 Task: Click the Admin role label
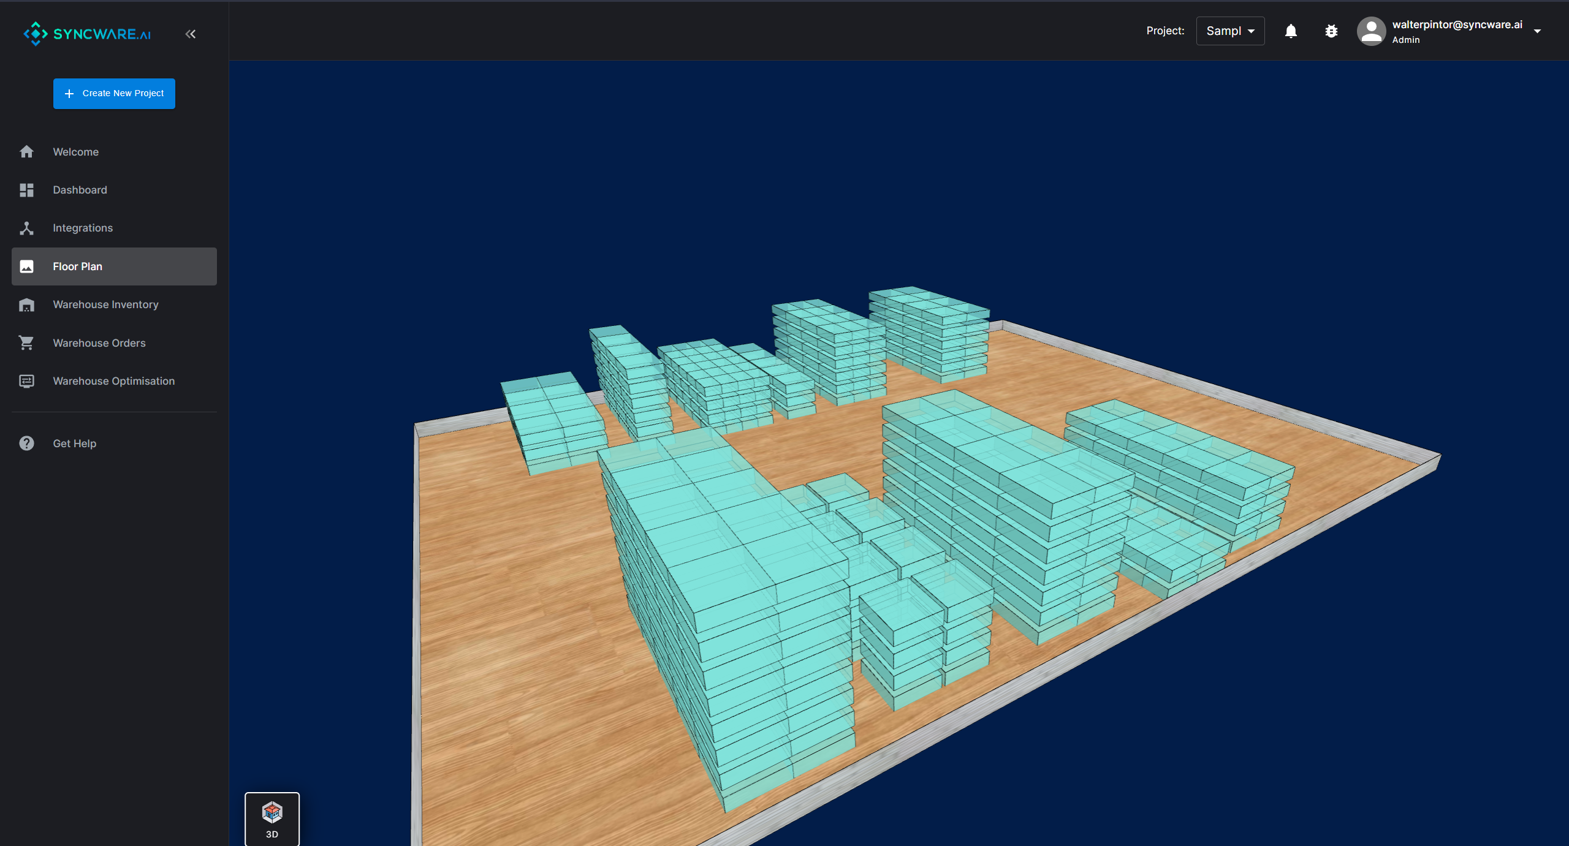point(1405,40)
